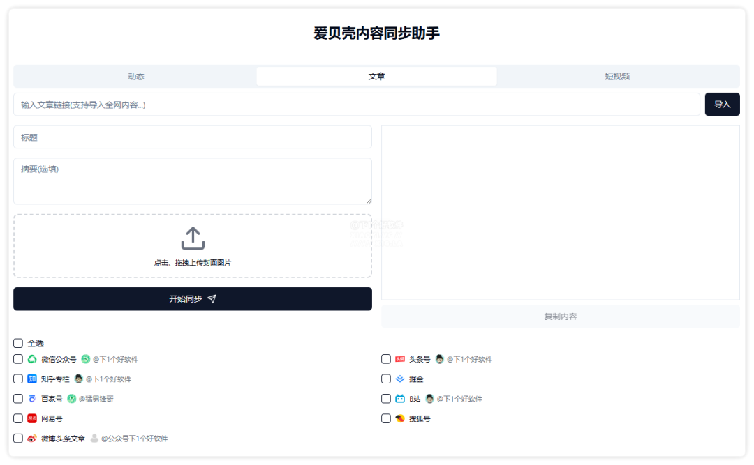Click the Bilibili B站 logo icon

[x=400, y=399]
